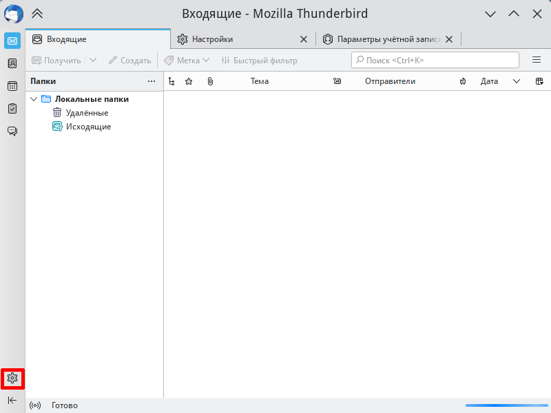This screenshot has height=413, width=551.
Task: Sort by Date column header
Action: coord(489,81)
